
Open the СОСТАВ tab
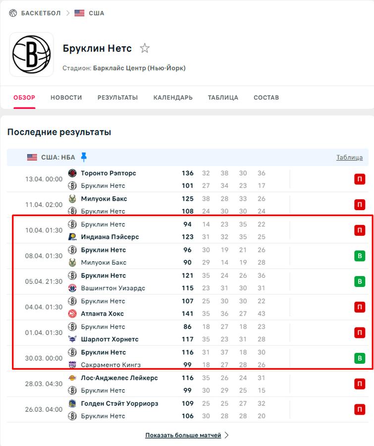click(266, 98)
